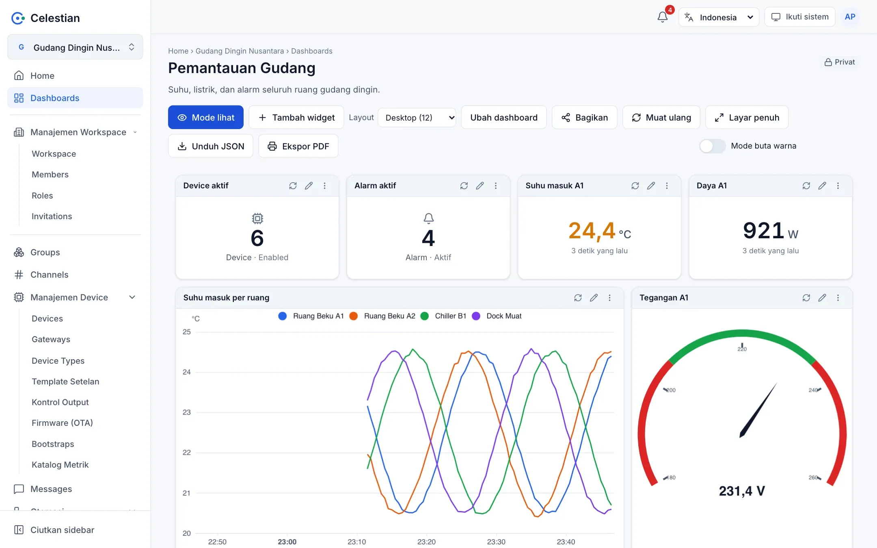Open Tegangan A1 widget options menu
The width and height of the screenshot is (877, 548).
(x=838, y=298)
